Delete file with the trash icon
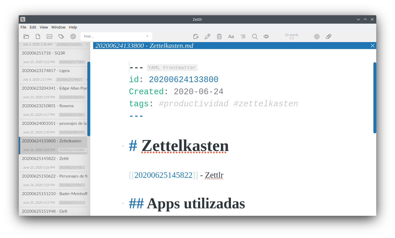This screenshot has width=395, height=238. 219,36
